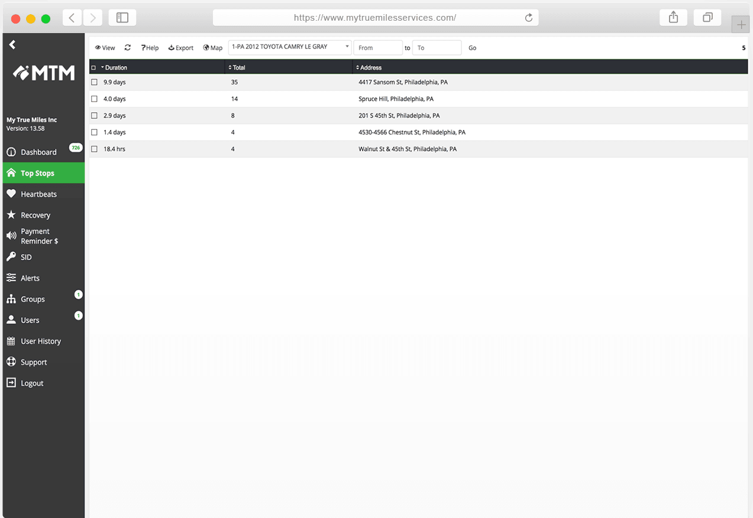
Task: Toggle browser sidebar panel button
Action: (x=122, y=18)
